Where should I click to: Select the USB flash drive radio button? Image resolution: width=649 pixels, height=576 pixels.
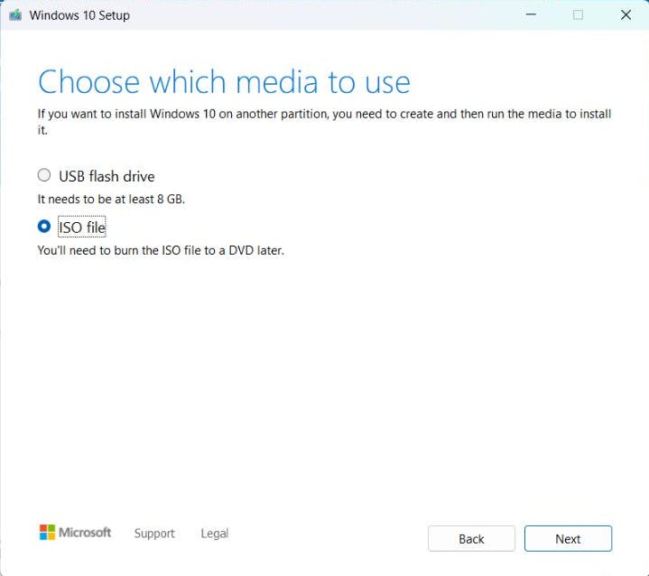pos(44,175)
